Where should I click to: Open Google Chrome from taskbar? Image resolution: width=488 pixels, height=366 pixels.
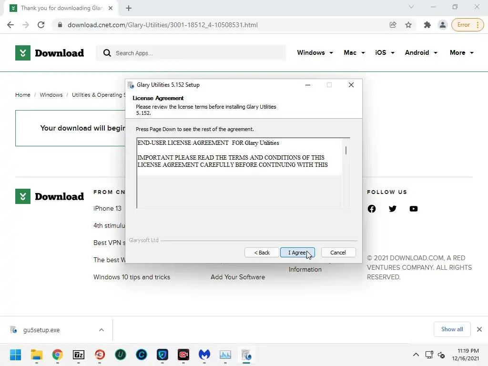pos(57,355)
